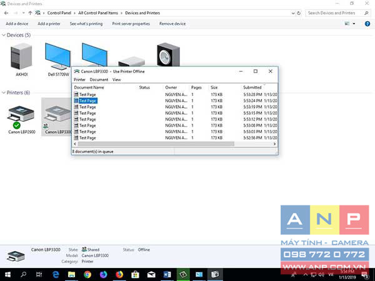Viewport: 375px width, 281px height.
Task: Click the taskbar search magnifier
Action: (x=24, y=275)
